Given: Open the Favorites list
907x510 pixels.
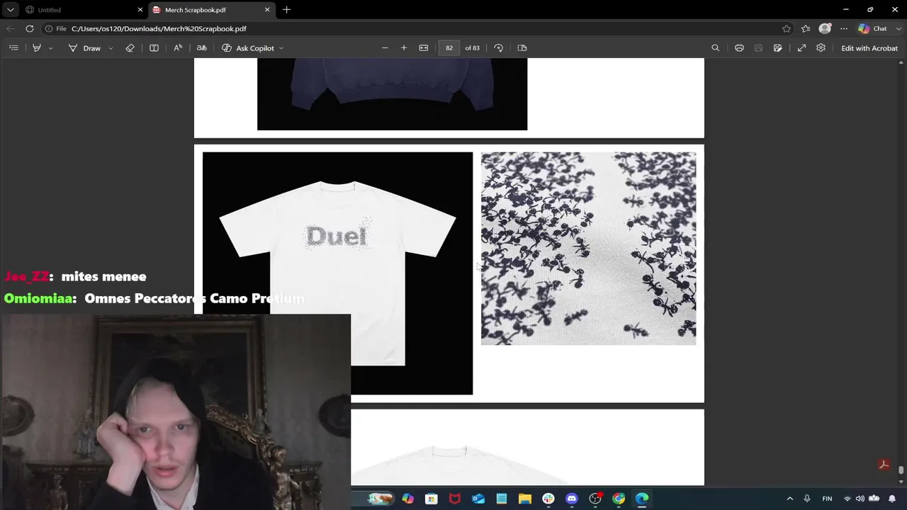Looking at the screenshot, I should pos(806,28).
